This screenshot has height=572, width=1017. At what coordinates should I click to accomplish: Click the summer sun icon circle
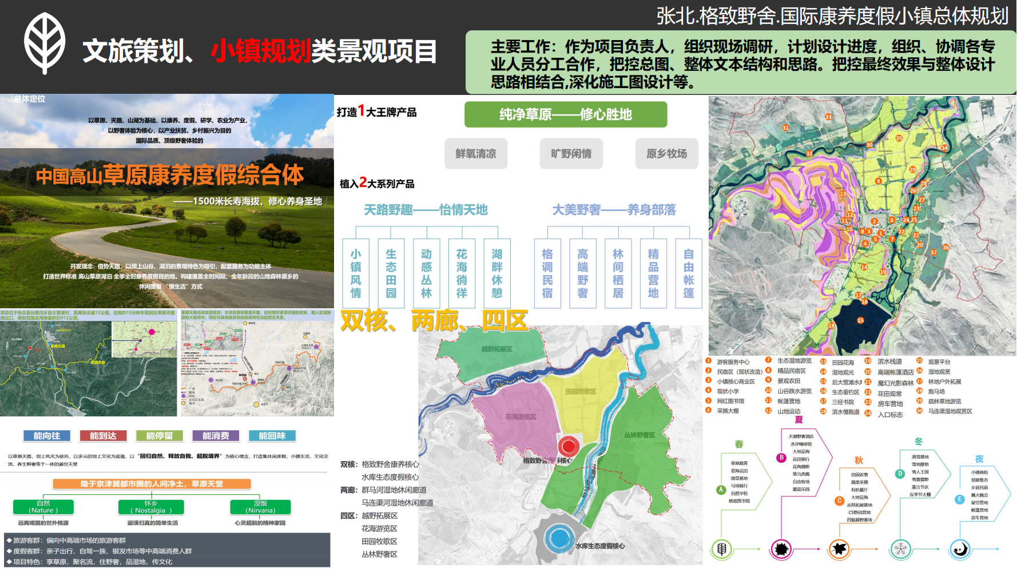coord(781,549)
